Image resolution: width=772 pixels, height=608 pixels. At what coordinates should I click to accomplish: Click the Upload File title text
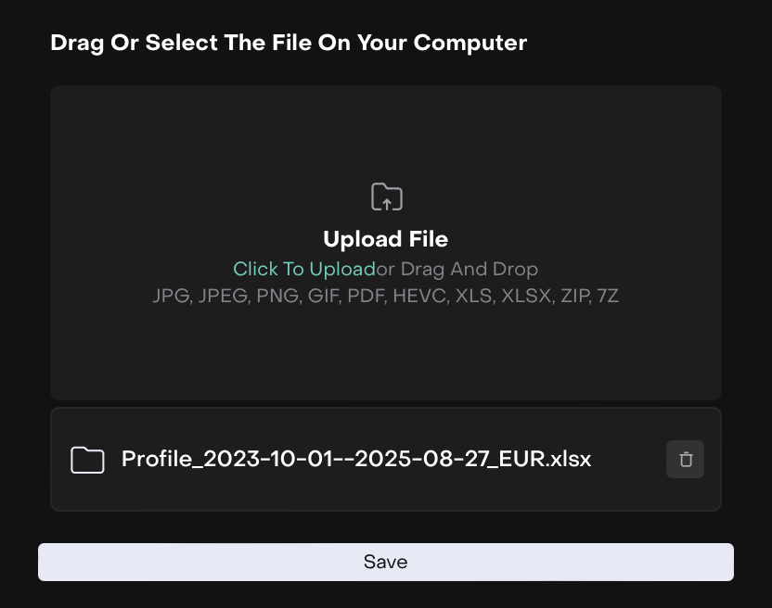pos(386,239)
